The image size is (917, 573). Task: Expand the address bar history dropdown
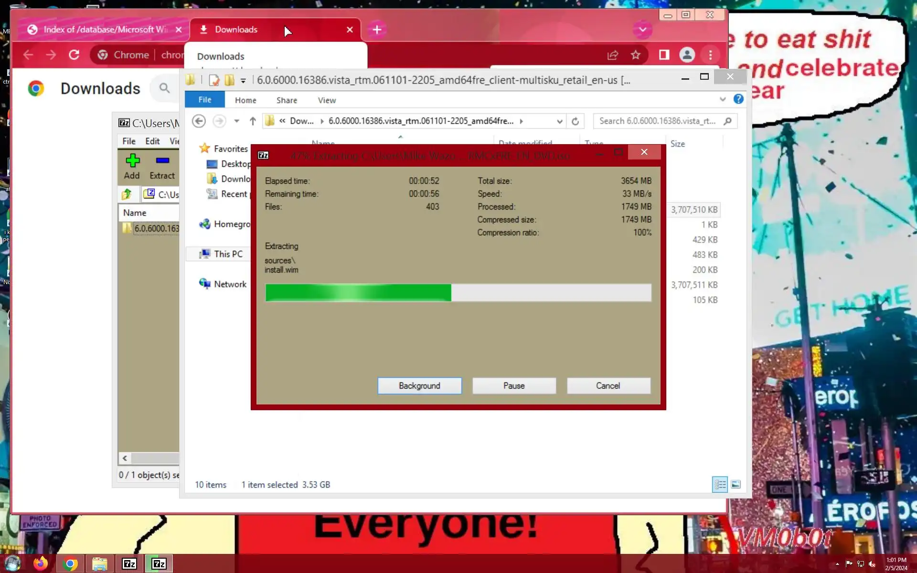(x=559, y=121)
